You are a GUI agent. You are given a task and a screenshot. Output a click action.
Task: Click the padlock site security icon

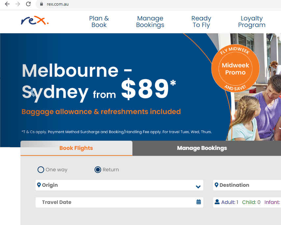pos(42,4)
